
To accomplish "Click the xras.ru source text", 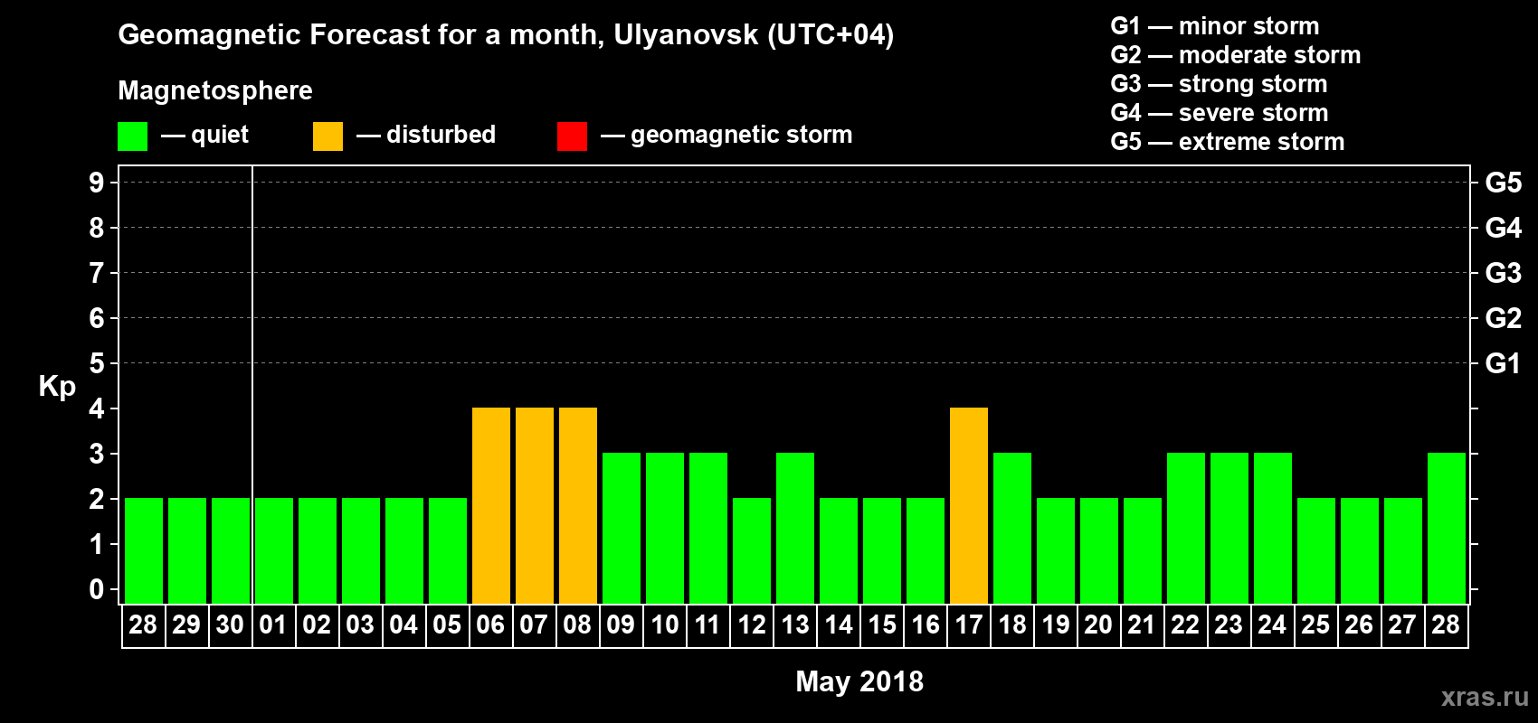I will [1485, 697].
